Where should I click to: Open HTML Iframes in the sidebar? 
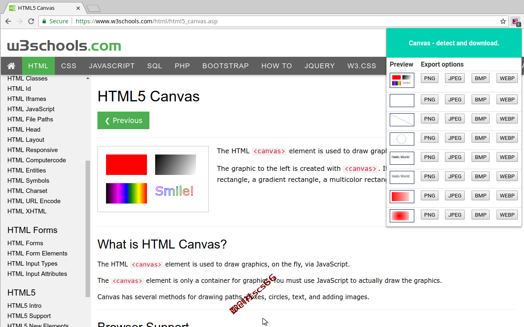[27, 99]
